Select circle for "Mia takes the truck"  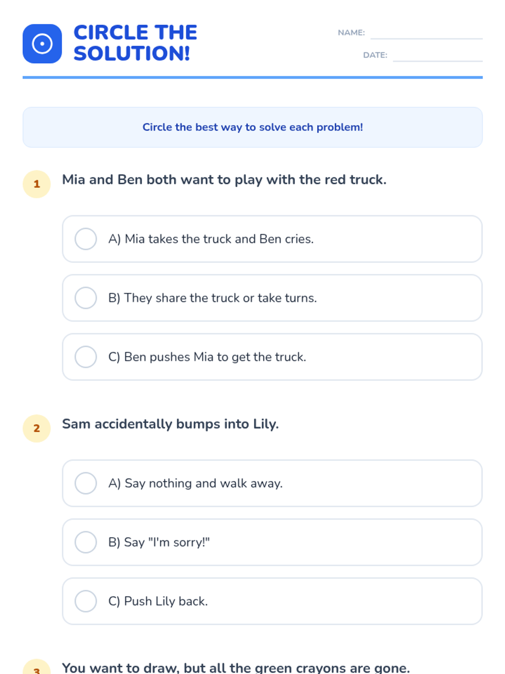86,239
